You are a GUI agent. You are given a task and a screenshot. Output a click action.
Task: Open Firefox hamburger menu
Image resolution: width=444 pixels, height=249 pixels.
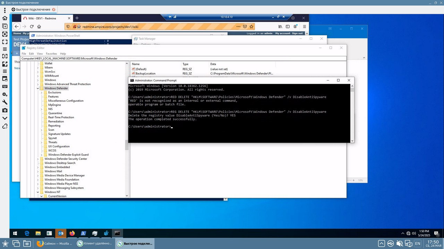(304, 26)
